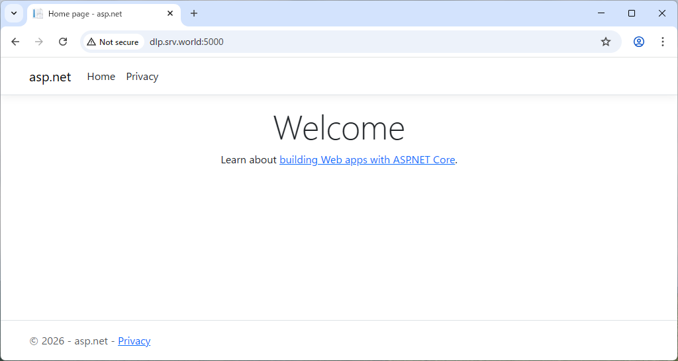The image size is (678, 361).
Task: Click the asp.net brand link
Action: (x=50, y=77)
